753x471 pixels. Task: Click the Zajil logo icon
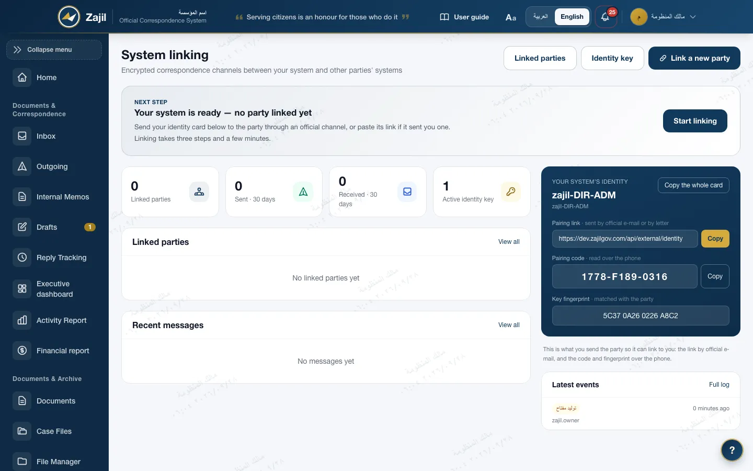(x=69, y=17)
